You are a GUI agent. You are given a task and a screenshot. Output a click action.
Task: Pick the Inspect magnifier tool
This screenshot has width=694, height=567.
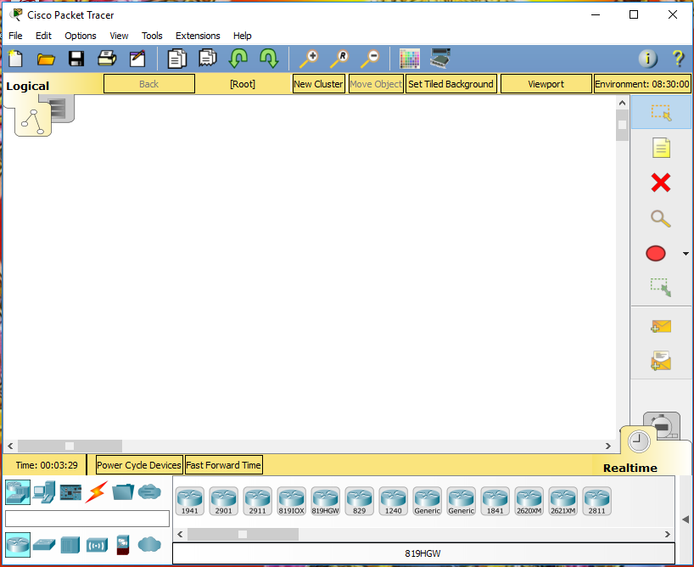point(660,218)
